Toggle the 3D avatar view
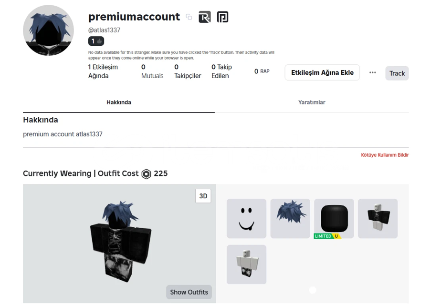The image size is (441, 305). tap(203, 196)
